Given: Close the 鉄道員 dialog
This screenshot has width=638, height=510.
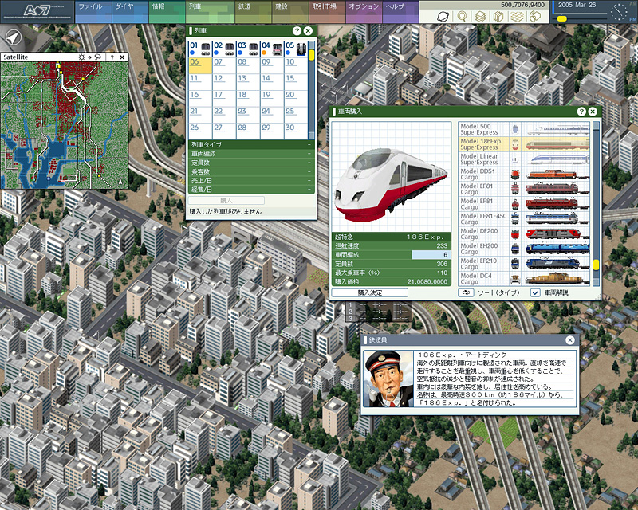Looking at the screenshot, I should pyautogui.click(x=570, y=340).
